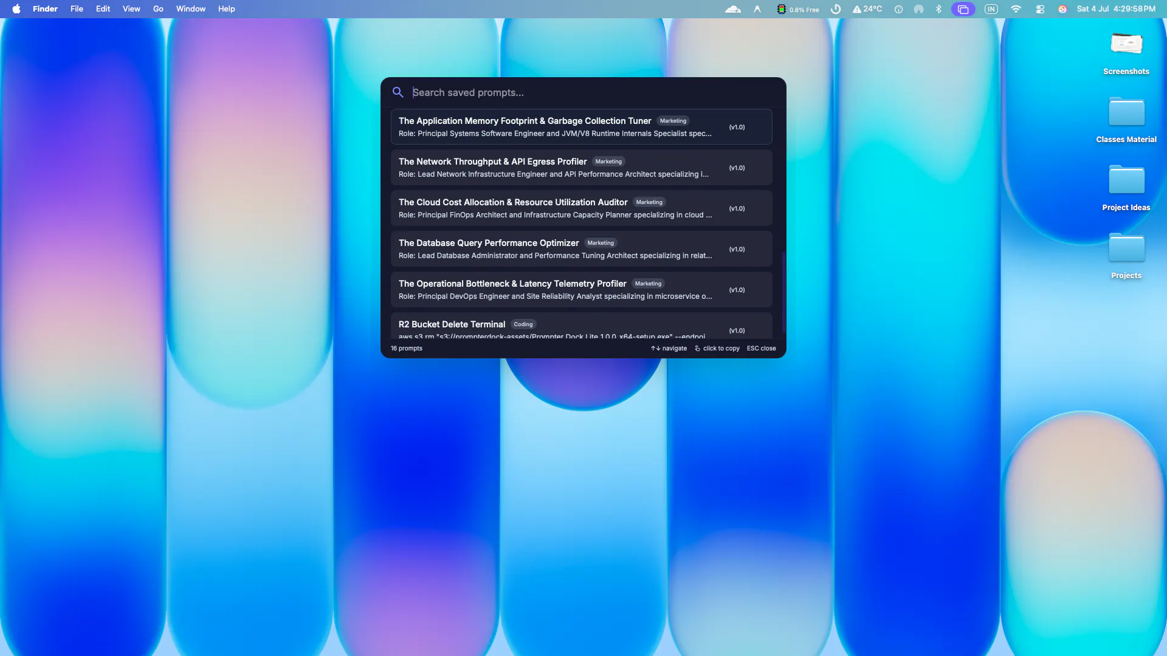Open the Window menu
1167x656 pixels.
(191, 9)
